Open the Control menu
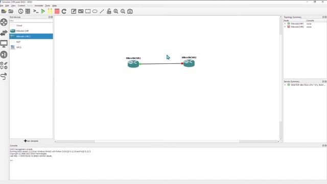 (x=21, y=6)
